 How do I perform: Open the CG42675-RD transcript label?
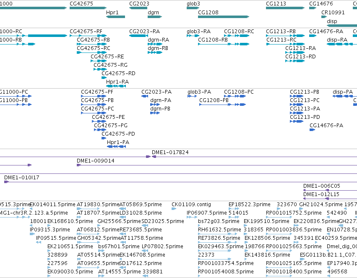118,73
